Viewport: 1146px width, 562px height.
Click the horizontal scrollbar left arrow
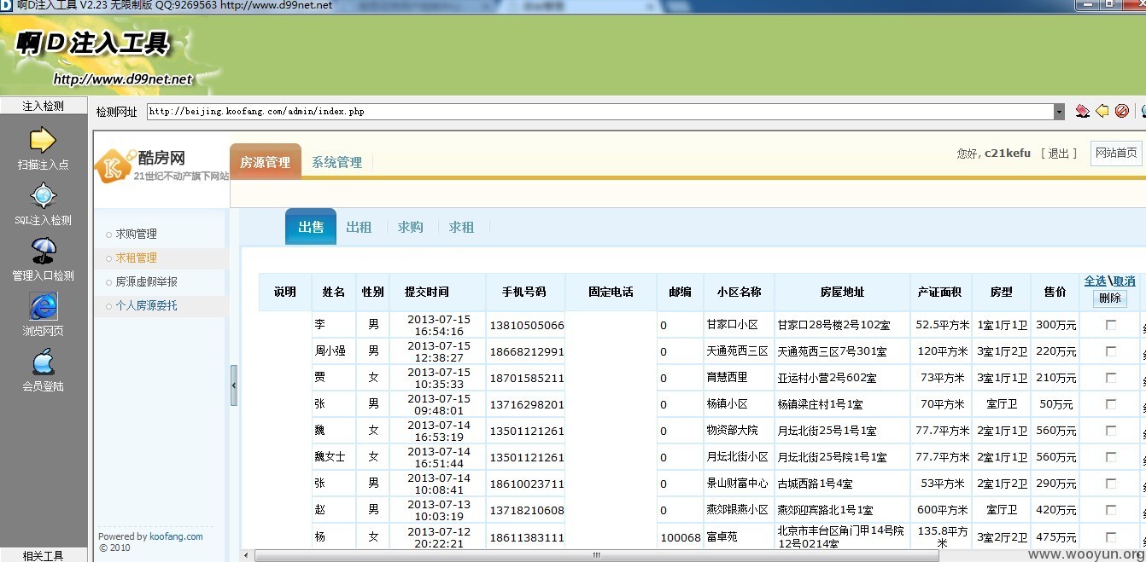pyautogui.click(x=248, y=556)
